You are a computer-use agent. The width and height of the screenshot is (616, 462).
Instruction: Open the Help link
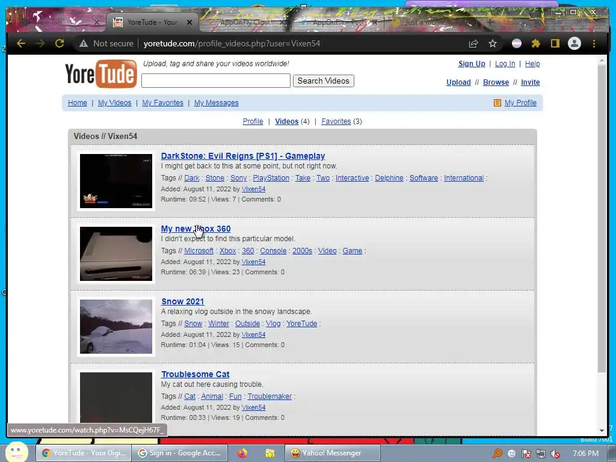pos(532,64)
